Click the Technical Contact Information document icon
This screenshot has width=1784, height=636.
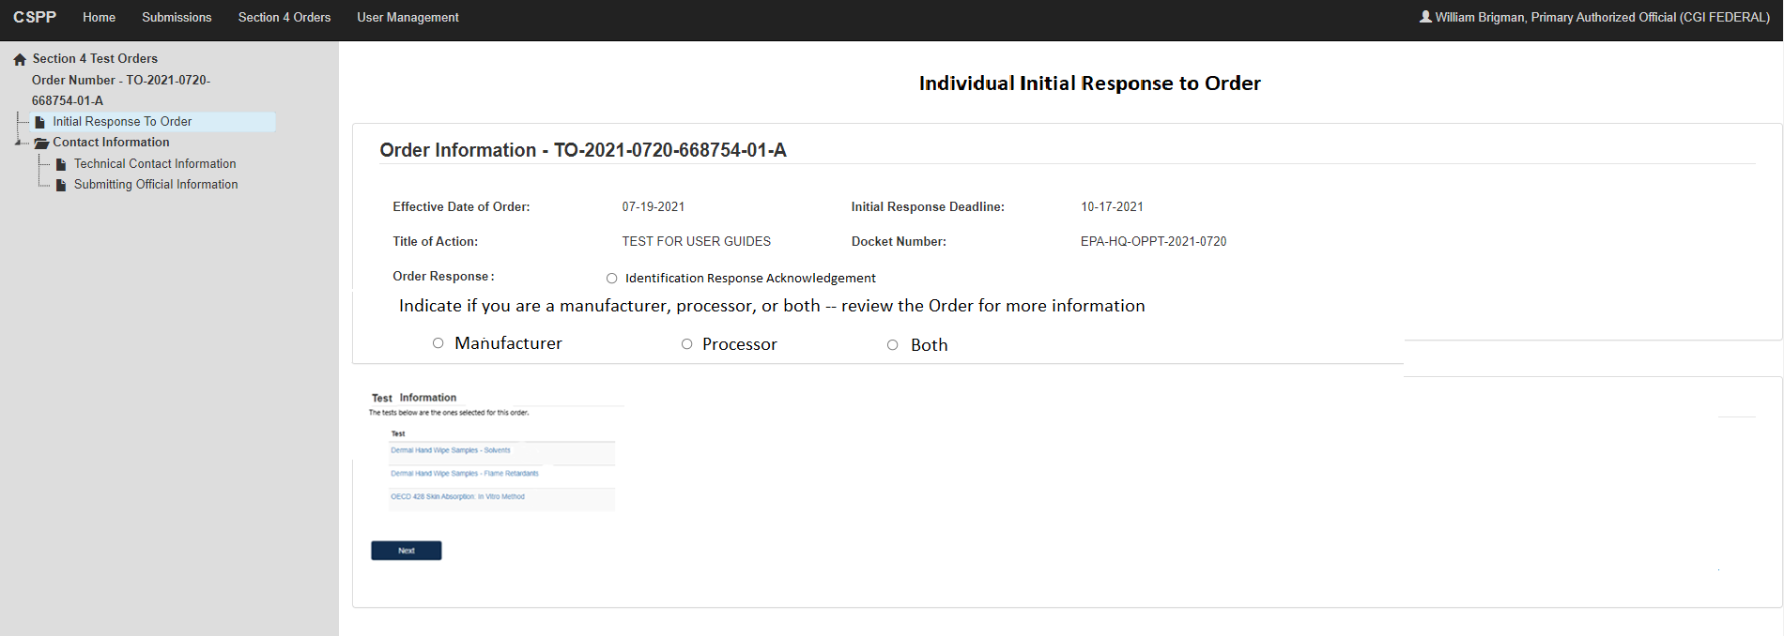click(62, 164)
